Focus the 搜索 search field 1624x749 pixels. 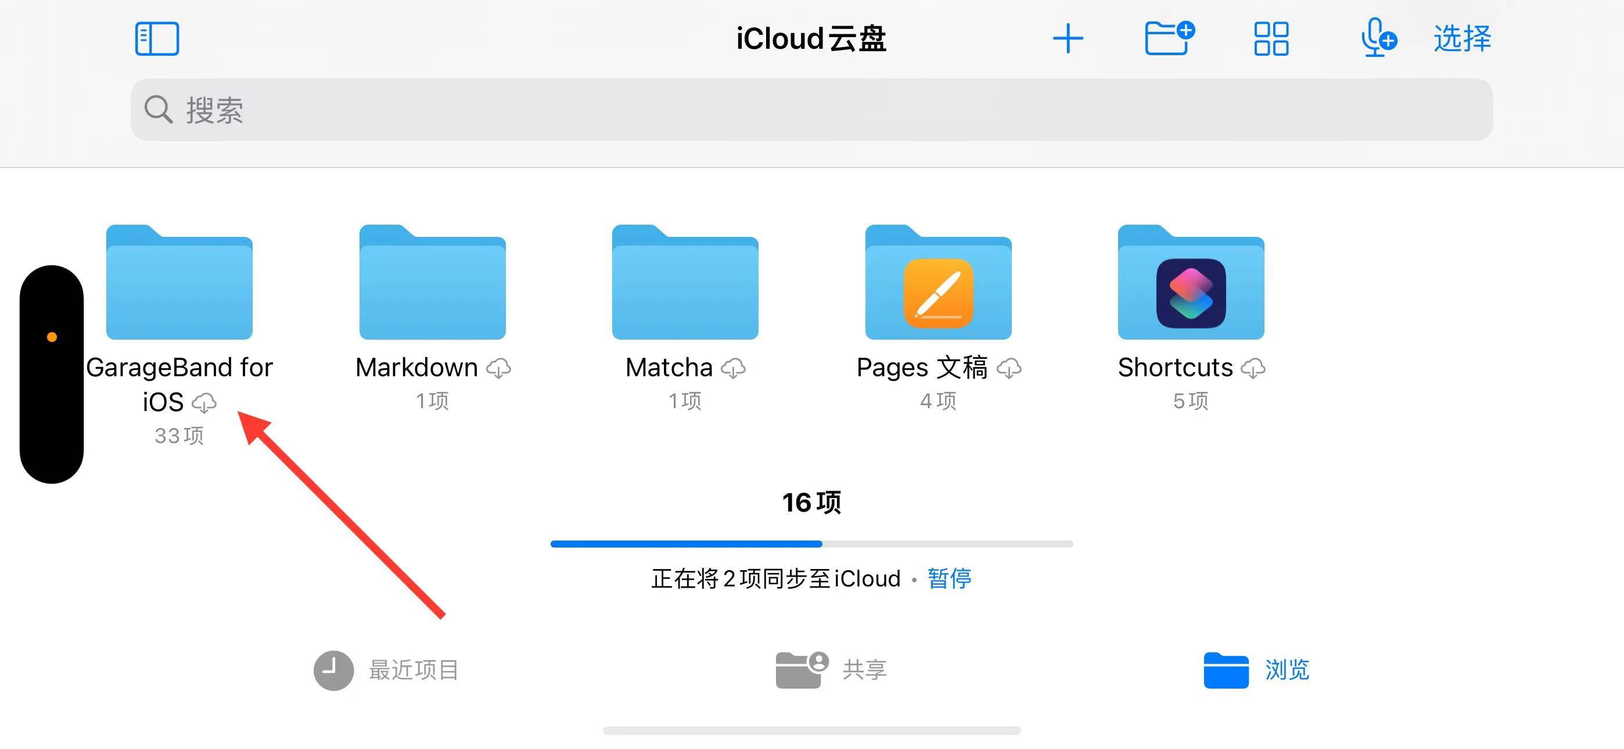[x=811, y=110]
